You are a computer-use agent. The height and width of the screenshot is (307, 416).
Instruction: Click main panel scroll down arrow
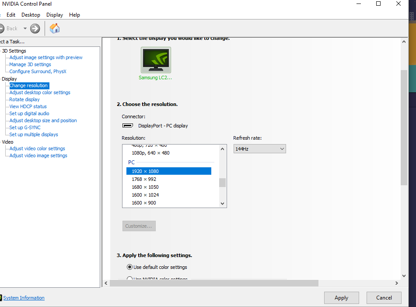[x=404, y=276]
